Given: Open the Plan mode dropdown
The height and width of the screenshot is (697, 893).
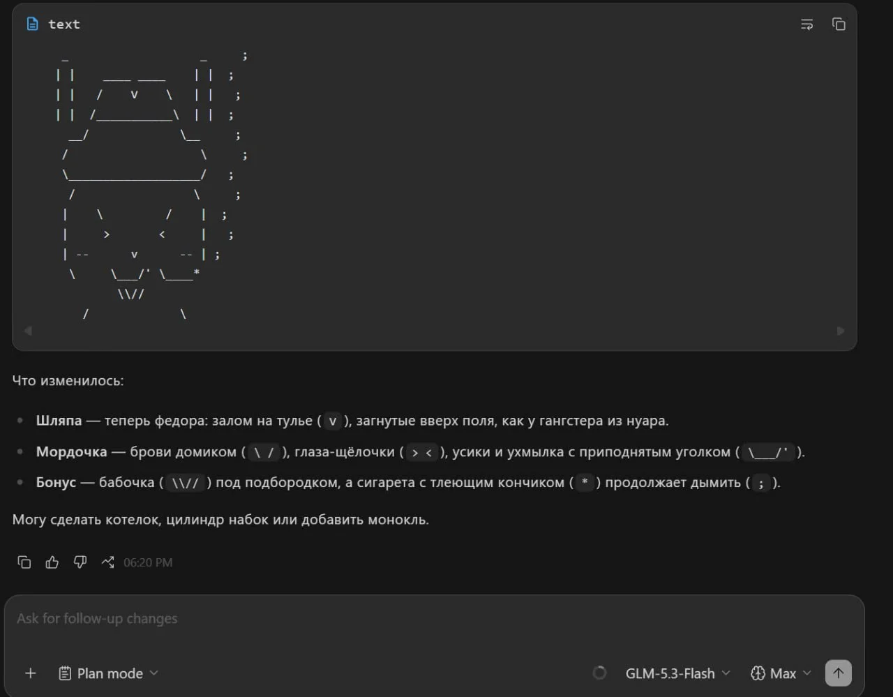Looking at the screenshot, I should tap(108, 673).
